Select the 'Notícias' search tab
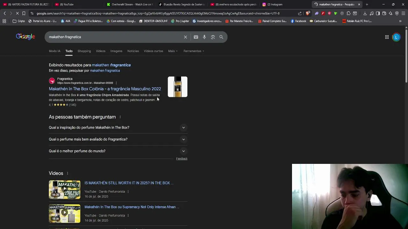This screenshot has width=408, height=229. [133, 51]
